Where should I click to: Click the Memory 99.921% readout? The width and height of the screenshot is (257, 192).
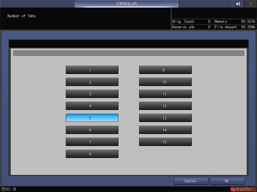[x=235, y=21]
